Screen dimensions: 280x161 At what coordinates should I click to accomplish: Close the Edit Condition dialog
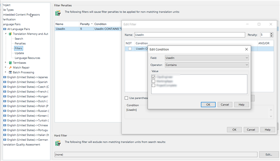[x=246, y=49]
